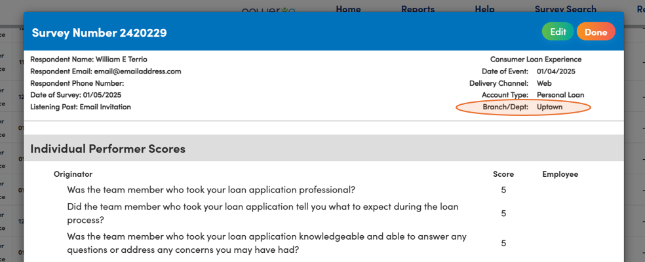Image resolution: width=645 pixels, height=262 pixels.
Task: Click the highlighted Branch/Dept Uptown field
Action: [523, 107]
